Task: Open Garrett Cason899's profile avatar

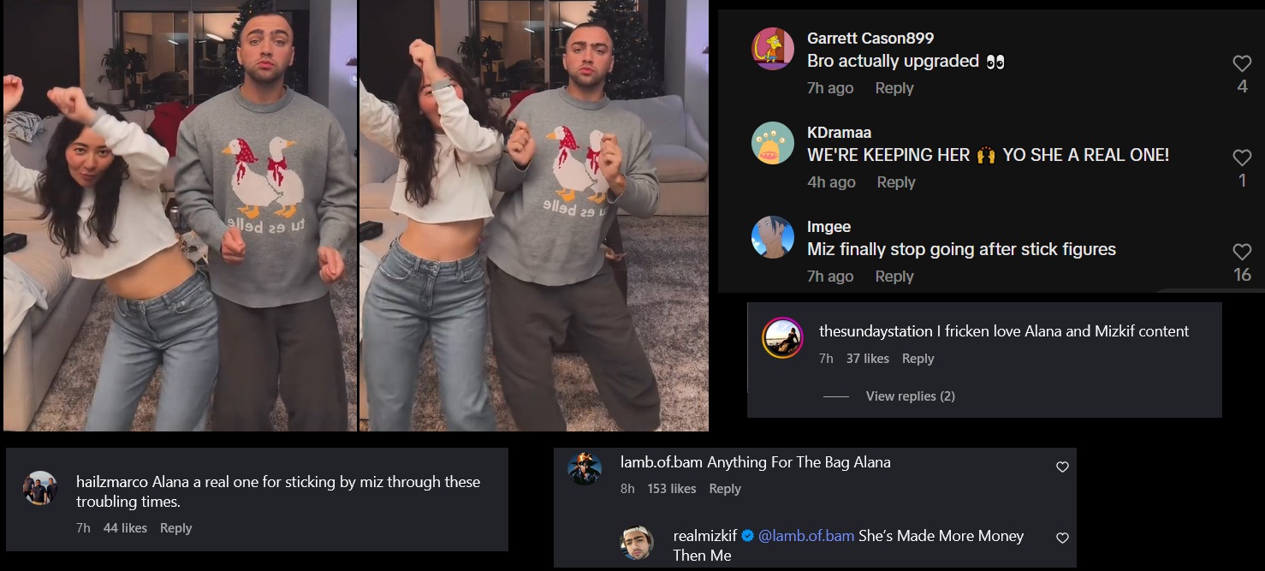Action: (773, 49)
